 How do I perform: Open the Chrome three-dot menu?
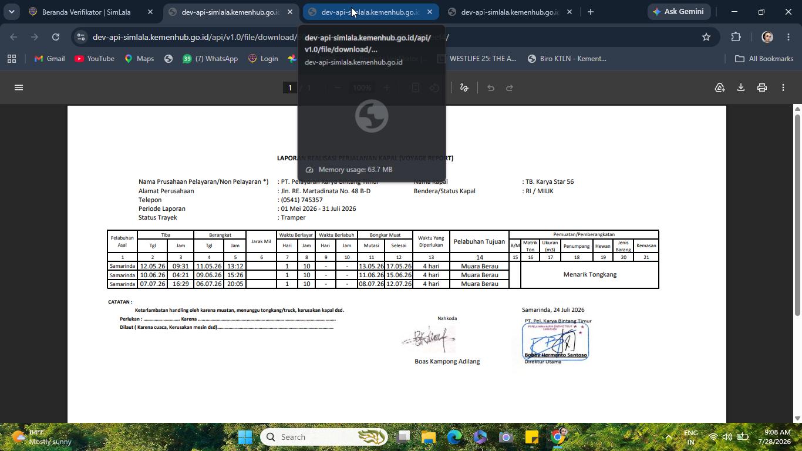pos(788,37)
